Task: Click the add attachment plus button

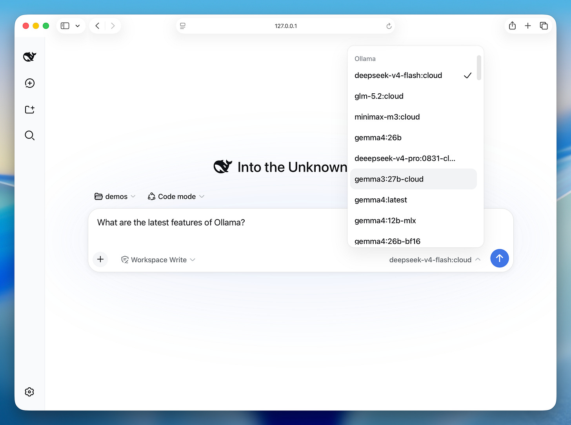Action: tap(100, 259)
